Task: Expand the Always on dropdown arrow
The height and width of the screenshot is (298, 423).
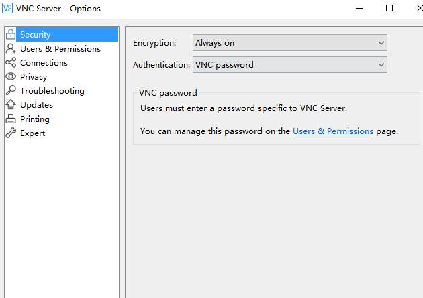Action: click(381, 43)
